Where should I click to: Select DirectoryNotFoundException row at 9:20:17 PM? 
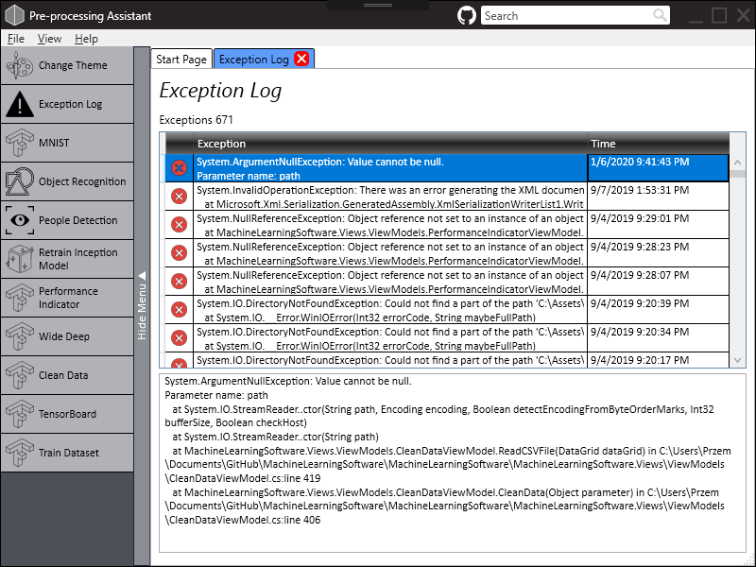(x=447, y=360)
